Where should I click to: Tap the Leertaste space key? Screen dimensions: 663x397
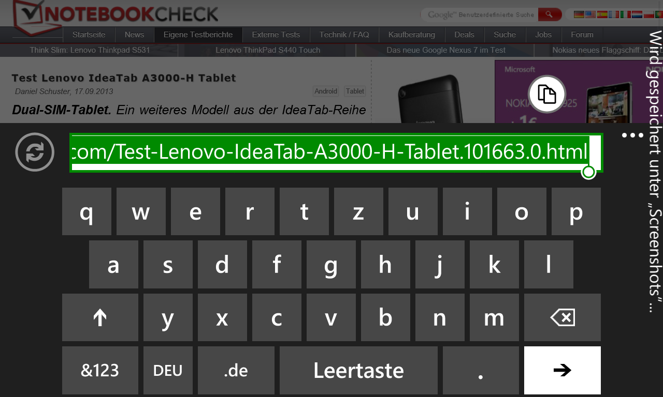pos(358,370)
